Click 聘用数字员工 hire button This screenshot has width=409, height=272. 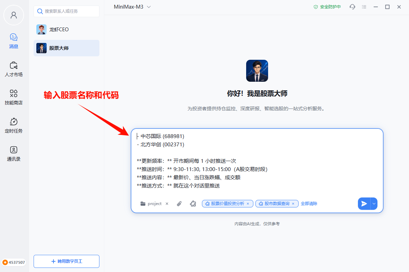[67, 261]
